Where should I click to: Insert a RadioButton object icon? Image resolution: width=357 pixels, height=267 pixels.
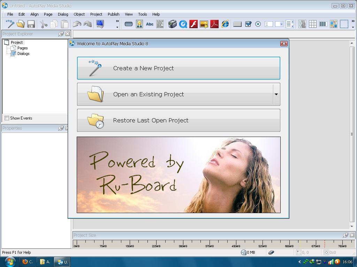(x=258, y=24)
